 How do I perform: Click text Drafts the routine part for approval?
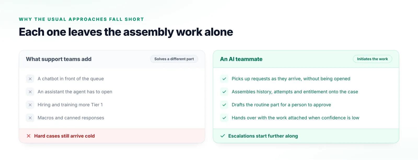click(281, 105)
